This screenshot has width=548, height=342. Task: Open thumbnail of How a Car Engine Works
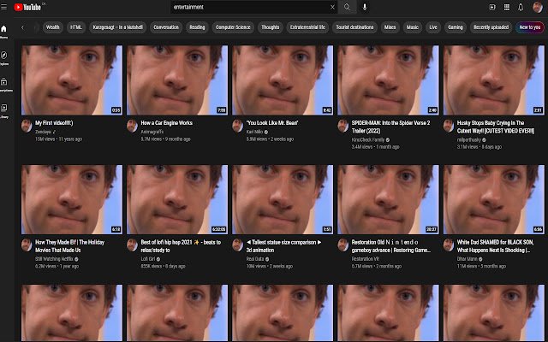coord(177,80)
